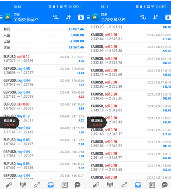
Task: Open trade tab with trend arrow, left bar
Action: tap(37, 185)
